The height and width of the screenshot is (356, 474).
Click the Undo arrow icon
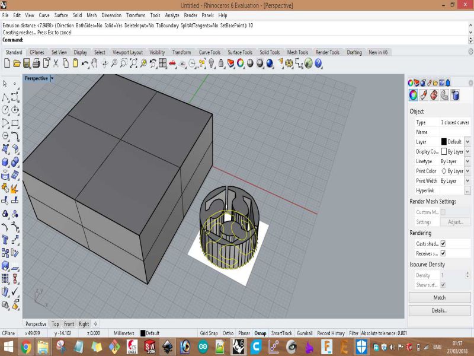click(x=85, y=63)
